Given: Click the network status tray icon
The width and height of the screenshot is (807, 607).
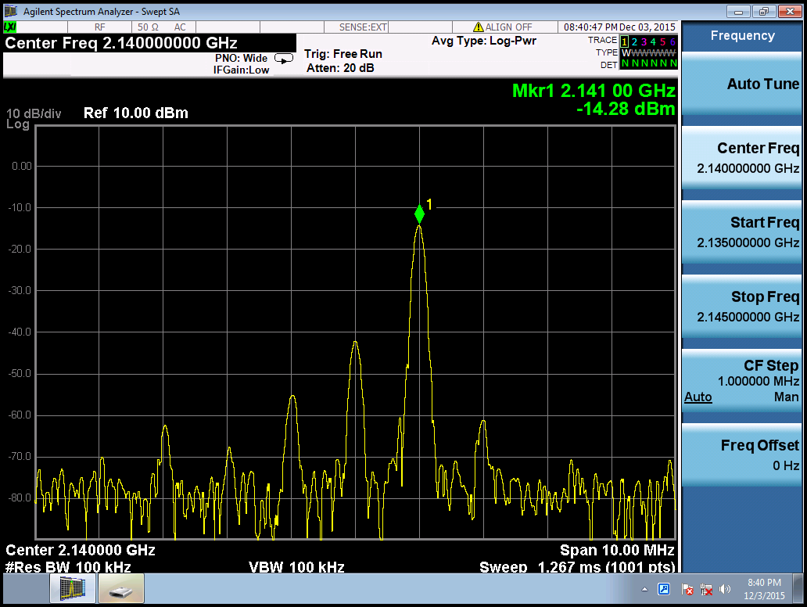Looking at the screenshot, I should [706, 589].
